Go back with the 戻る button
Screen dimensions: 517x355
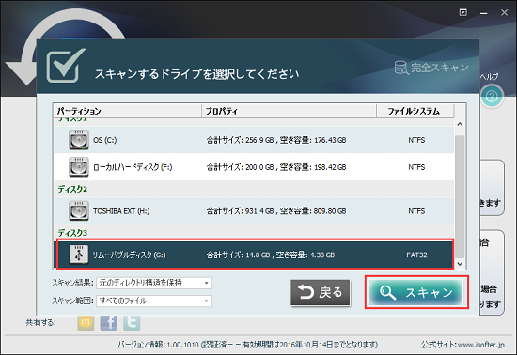321,292
